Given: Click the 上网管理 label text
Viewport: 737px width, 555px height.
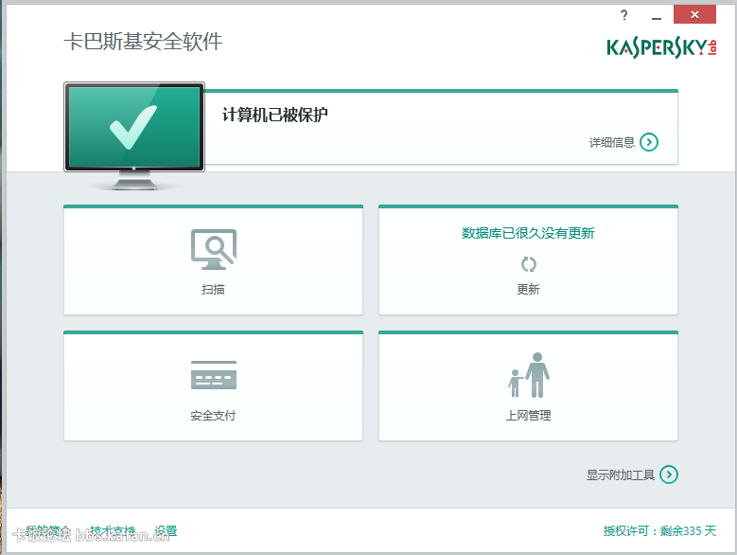Looking at the screenshot, I should [528, 416].
